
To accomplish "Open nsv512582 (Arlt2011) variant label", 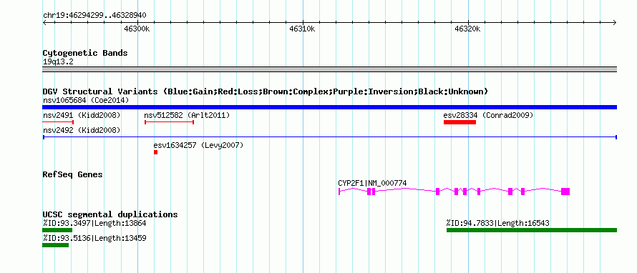I will (187, 115).
